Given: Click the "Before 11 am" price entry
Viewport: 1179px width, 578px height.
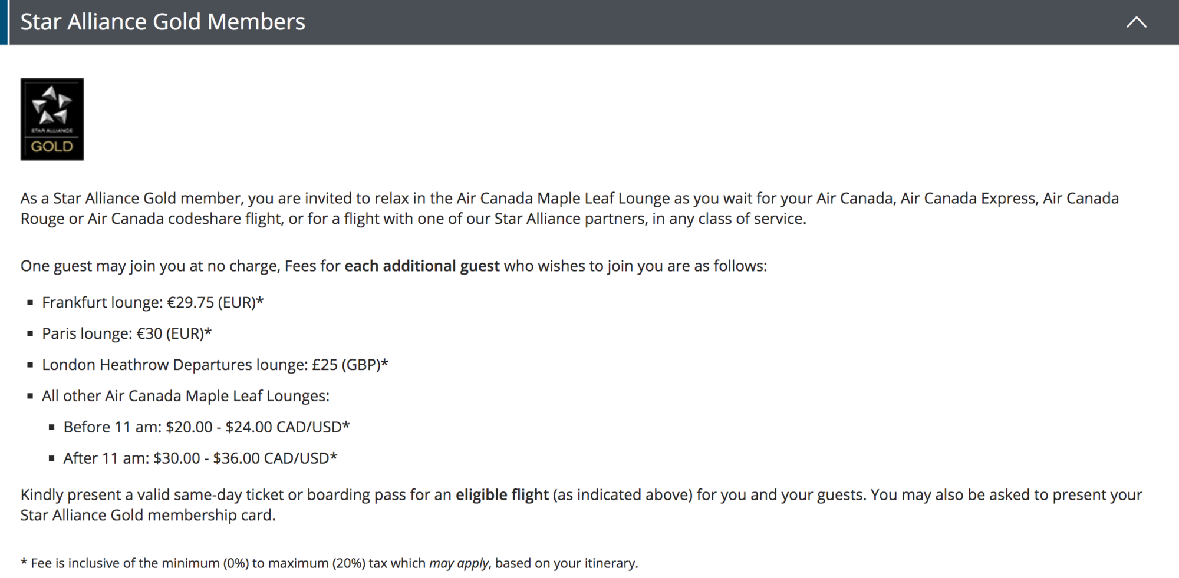Looking at the screenshot, I should coord(206,427).
